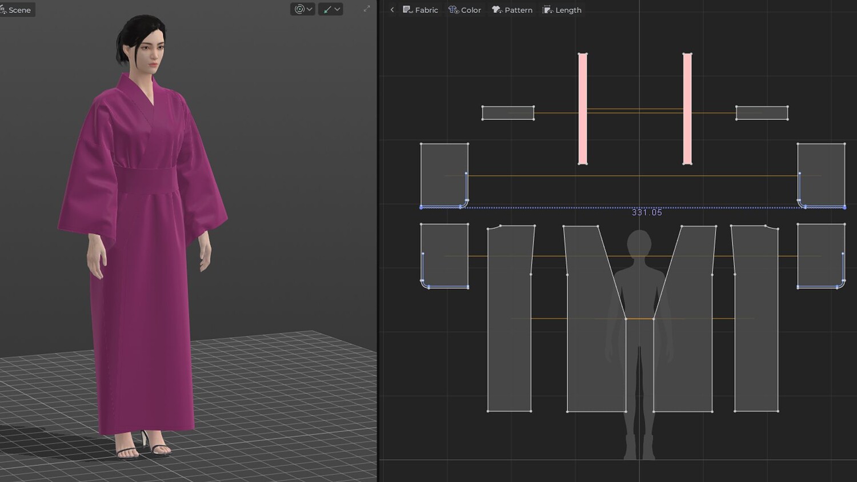Collapse the toolbar with the back chevron

click(x=392, y=10)
